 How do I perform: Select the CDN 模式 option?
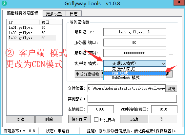(x=135, y=73)
